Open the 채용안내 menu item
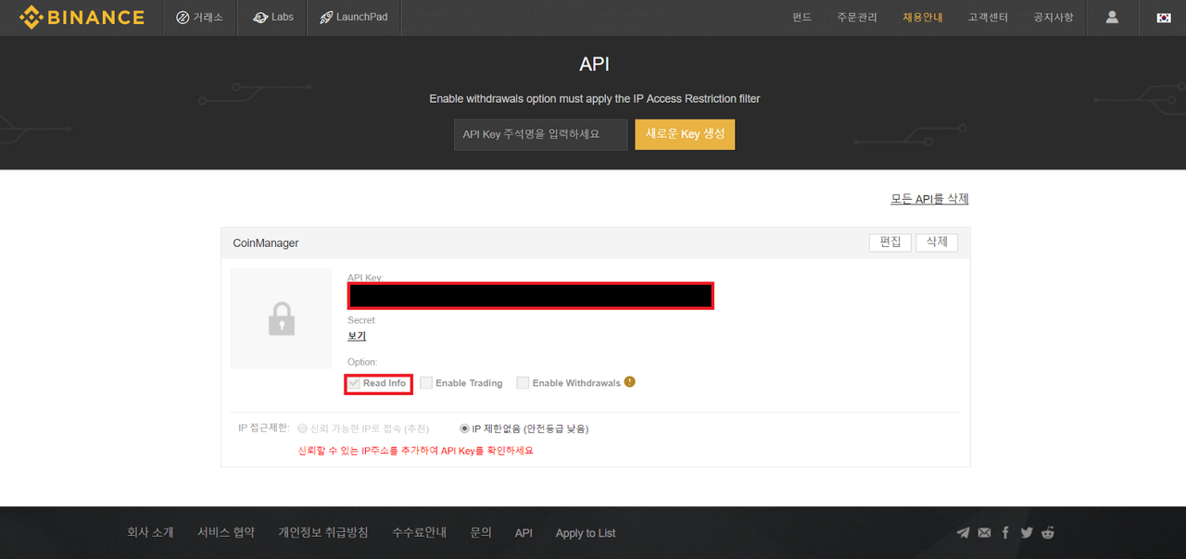Image resolution: width=1186 pixels, height=559 pixels. 923,18
